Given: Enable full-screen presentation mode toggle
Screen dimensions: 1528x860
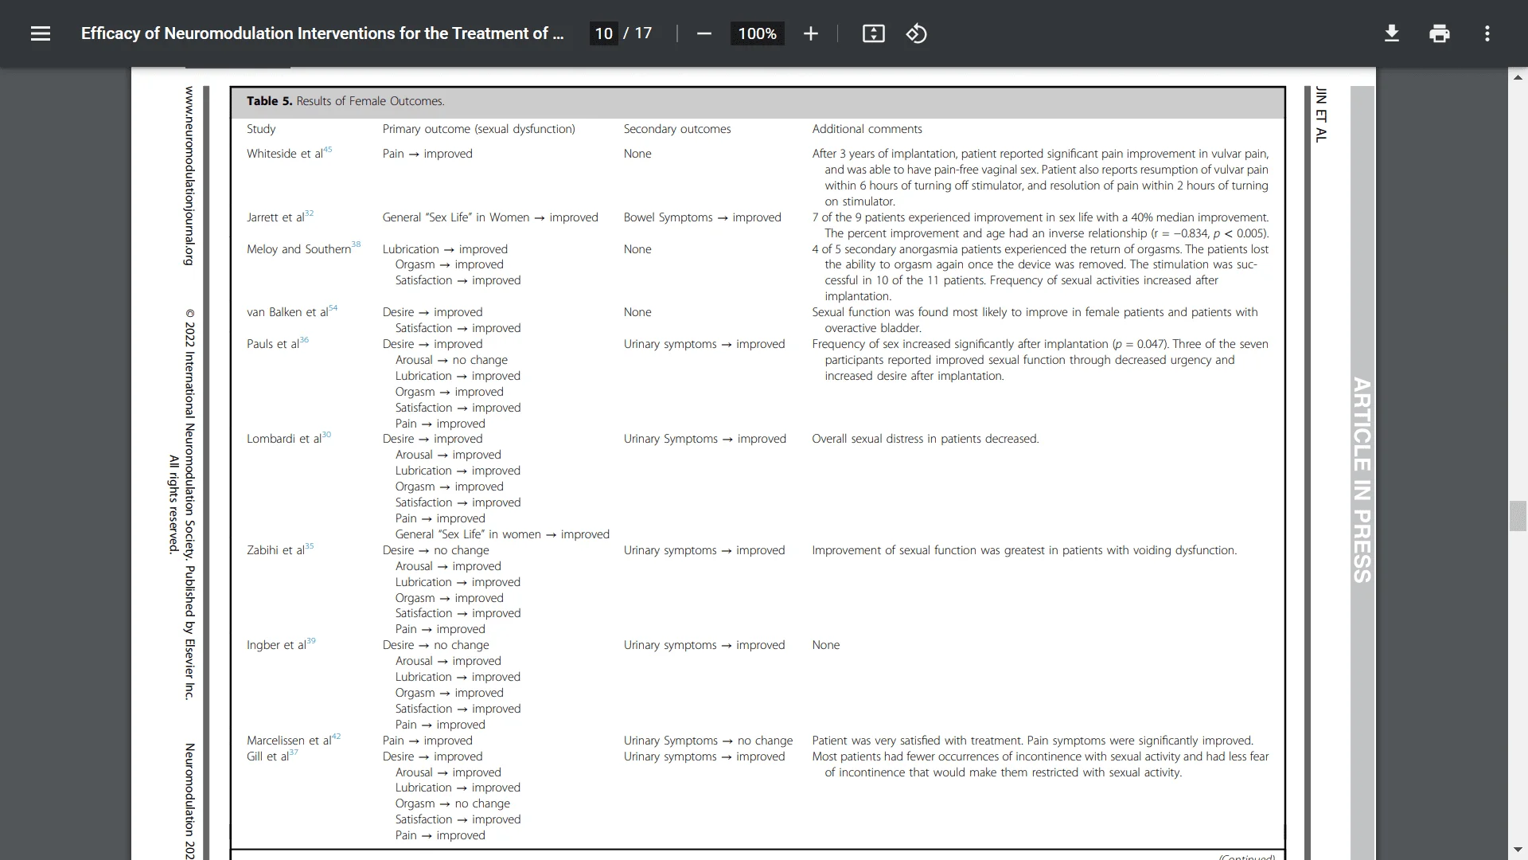Looking at the screenshot, I should pyautogui.click(x=874, y=33).
